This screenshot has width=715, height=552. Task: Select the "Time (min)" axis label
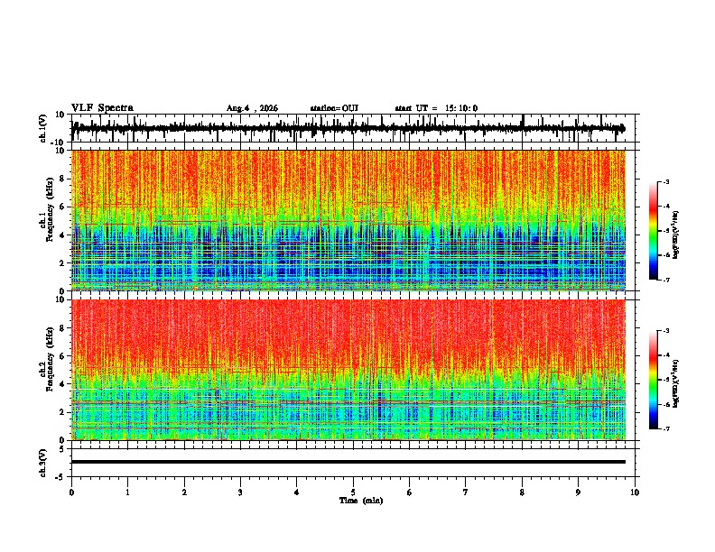(x=361, y=501)
